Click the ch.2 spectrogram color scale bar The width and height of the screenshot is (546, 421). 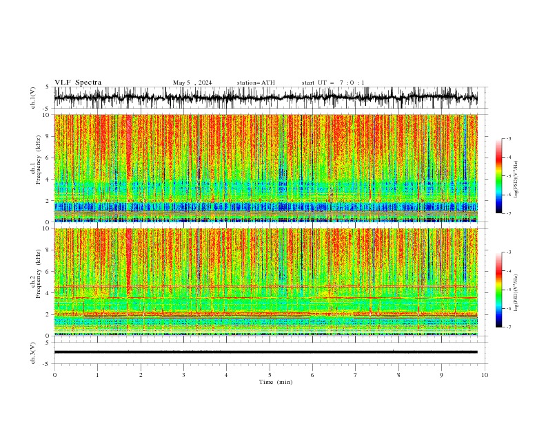499,290
